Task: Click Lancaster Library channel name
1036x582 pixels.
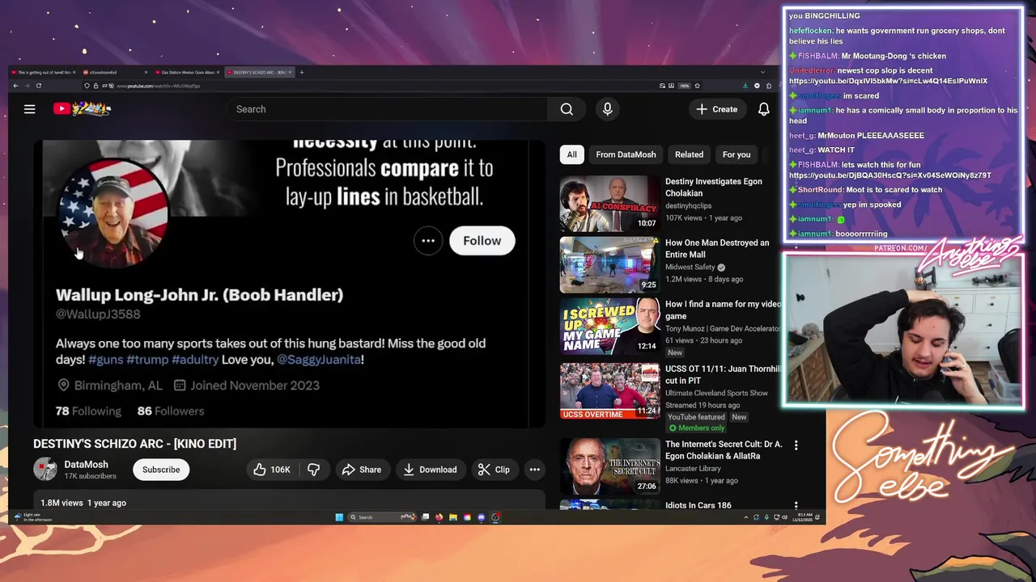Action: [693, 468]
